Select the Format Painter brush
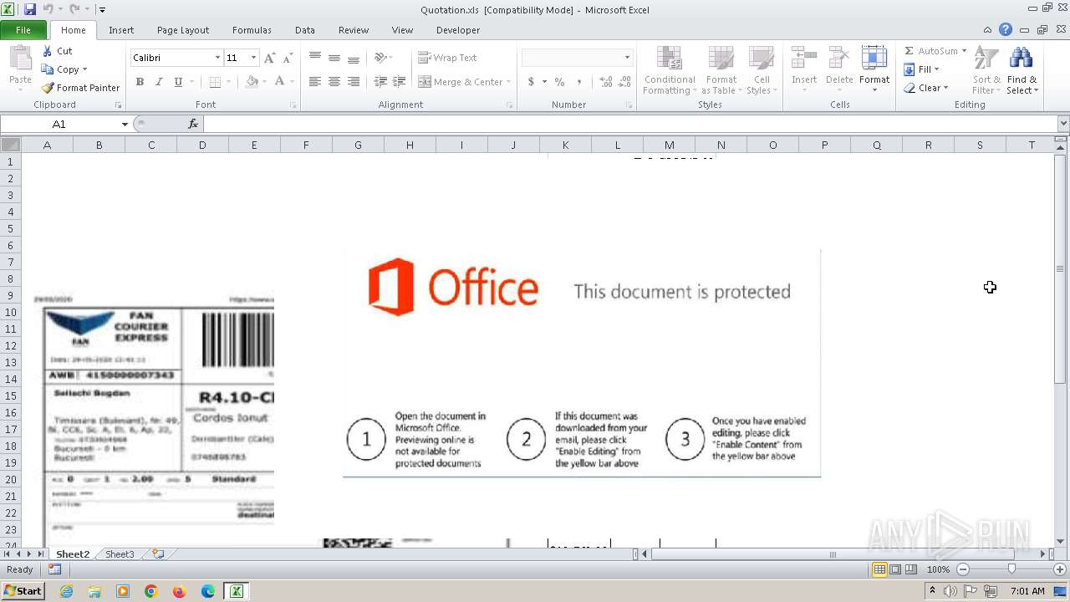 pos(48,88)
